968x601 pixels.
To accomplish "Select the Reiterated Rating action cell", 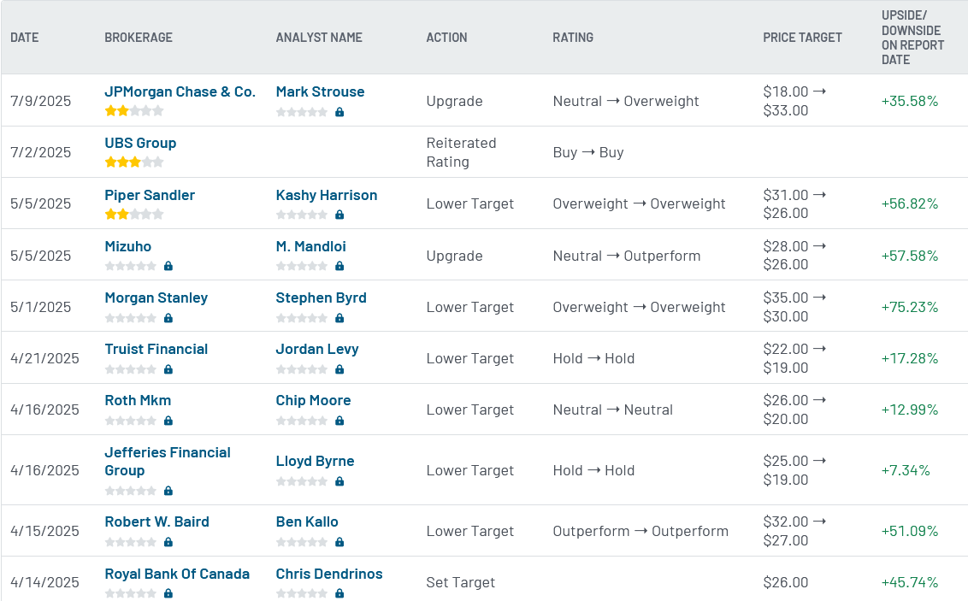I will (461, 152).
